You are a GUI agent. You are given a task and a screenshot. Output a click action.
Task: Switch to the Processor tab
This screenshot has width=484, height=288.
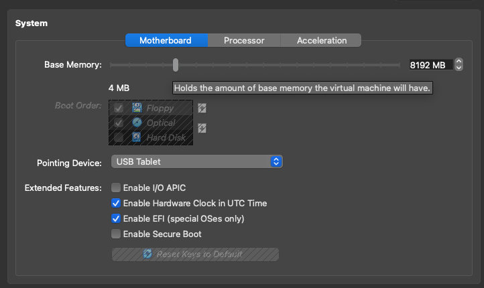(244, 40)
